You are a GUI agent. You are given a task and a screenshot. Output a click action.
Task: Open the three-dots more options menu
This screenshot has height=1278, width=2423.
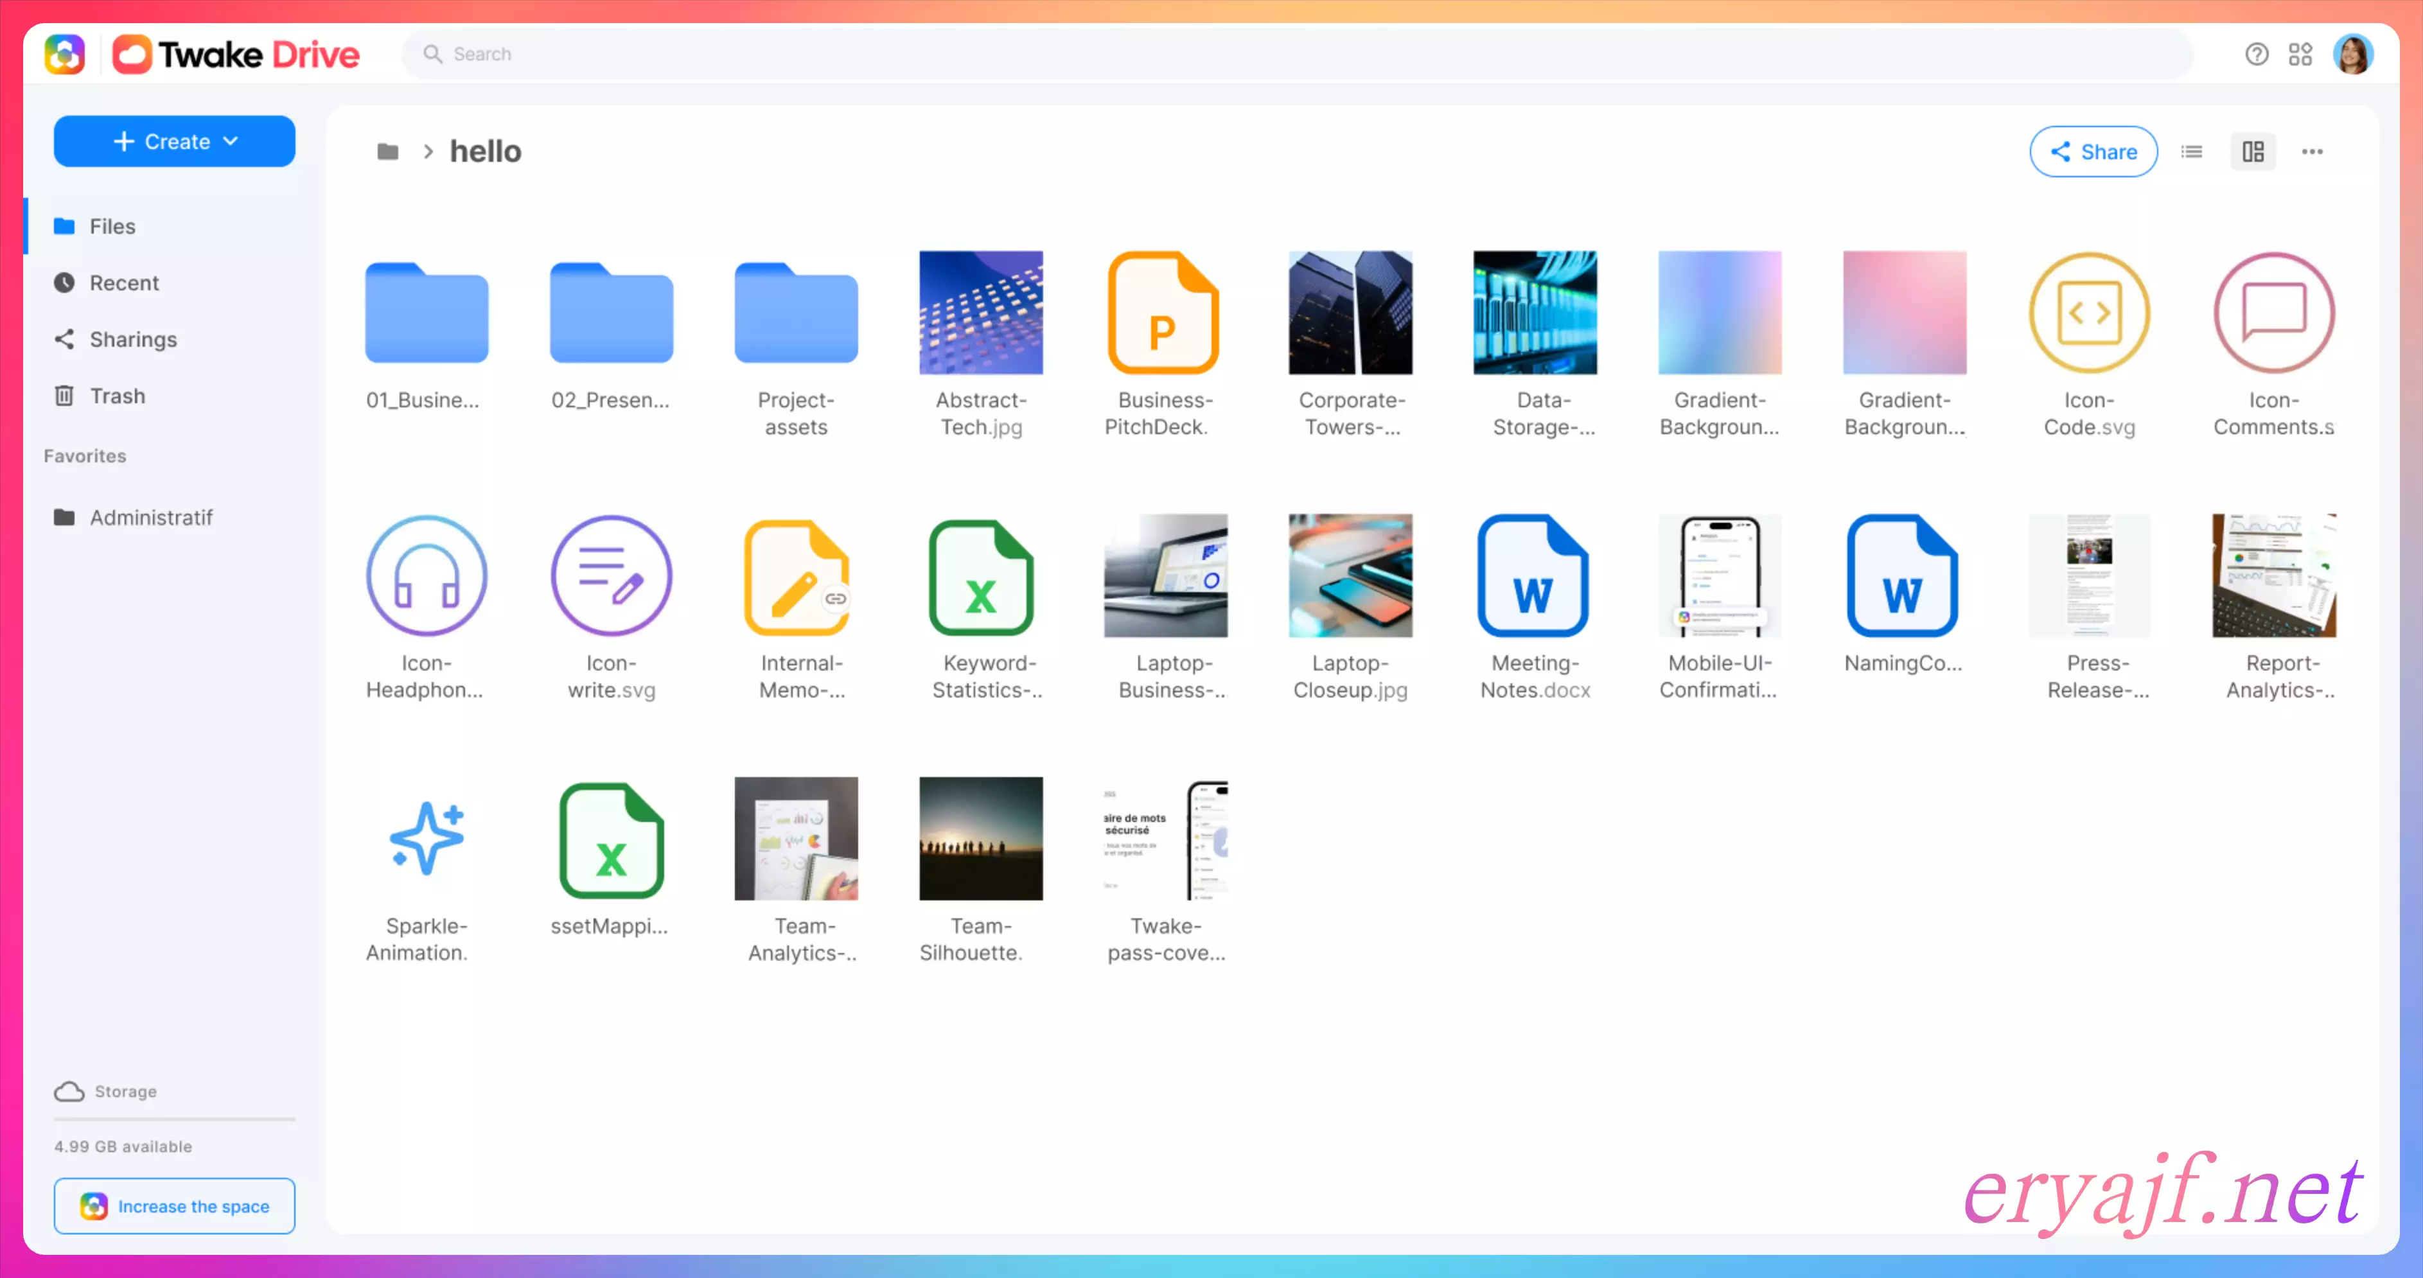coord(2312,152)
